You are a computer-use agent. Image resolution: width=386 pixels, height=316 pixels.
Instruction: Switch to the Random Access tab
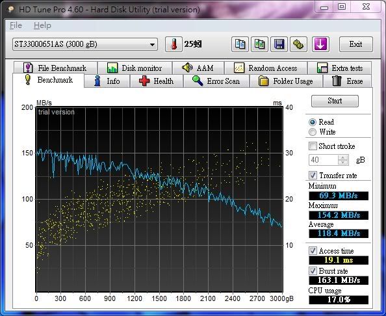coord(266,68)
